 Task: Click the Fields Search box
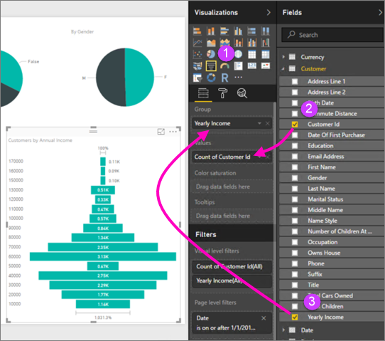coord(332,35)
